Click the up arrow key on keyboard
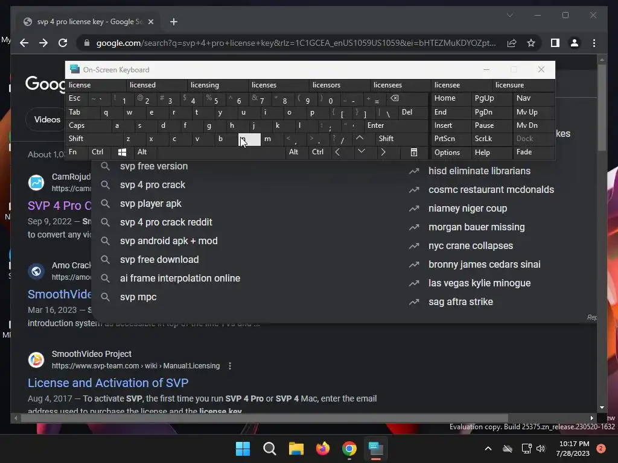Image resolution: width=618 pixels, height=463 pixels. click(360, 138)
